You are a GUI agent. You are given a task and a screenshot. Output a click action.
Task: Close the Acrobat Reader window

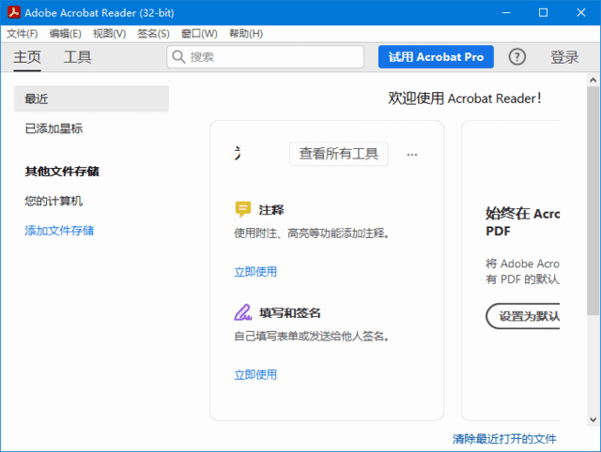[x=581, y=12]
